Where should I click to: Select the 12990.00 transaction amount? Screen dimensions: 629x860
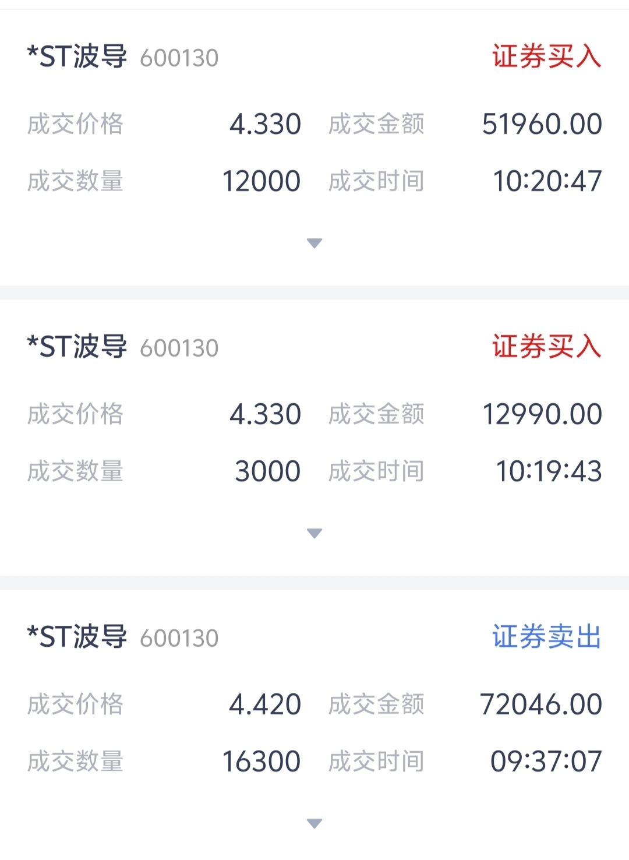(x=542, y=414)
